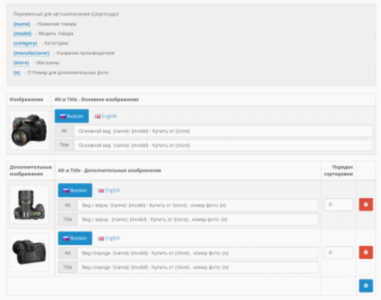Image resolution: width=381 pixels, height=300 pixels.
Task: Click 'Alt и Title - Основное изображение' header
Action: coord(96,100)
